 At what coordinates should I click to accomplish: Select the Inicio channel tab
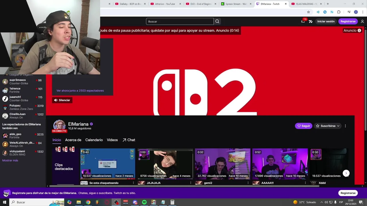tap(57, 140)
